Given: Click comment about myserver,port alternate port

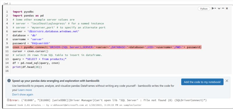Looking at the screenshot, I should 59,28.
